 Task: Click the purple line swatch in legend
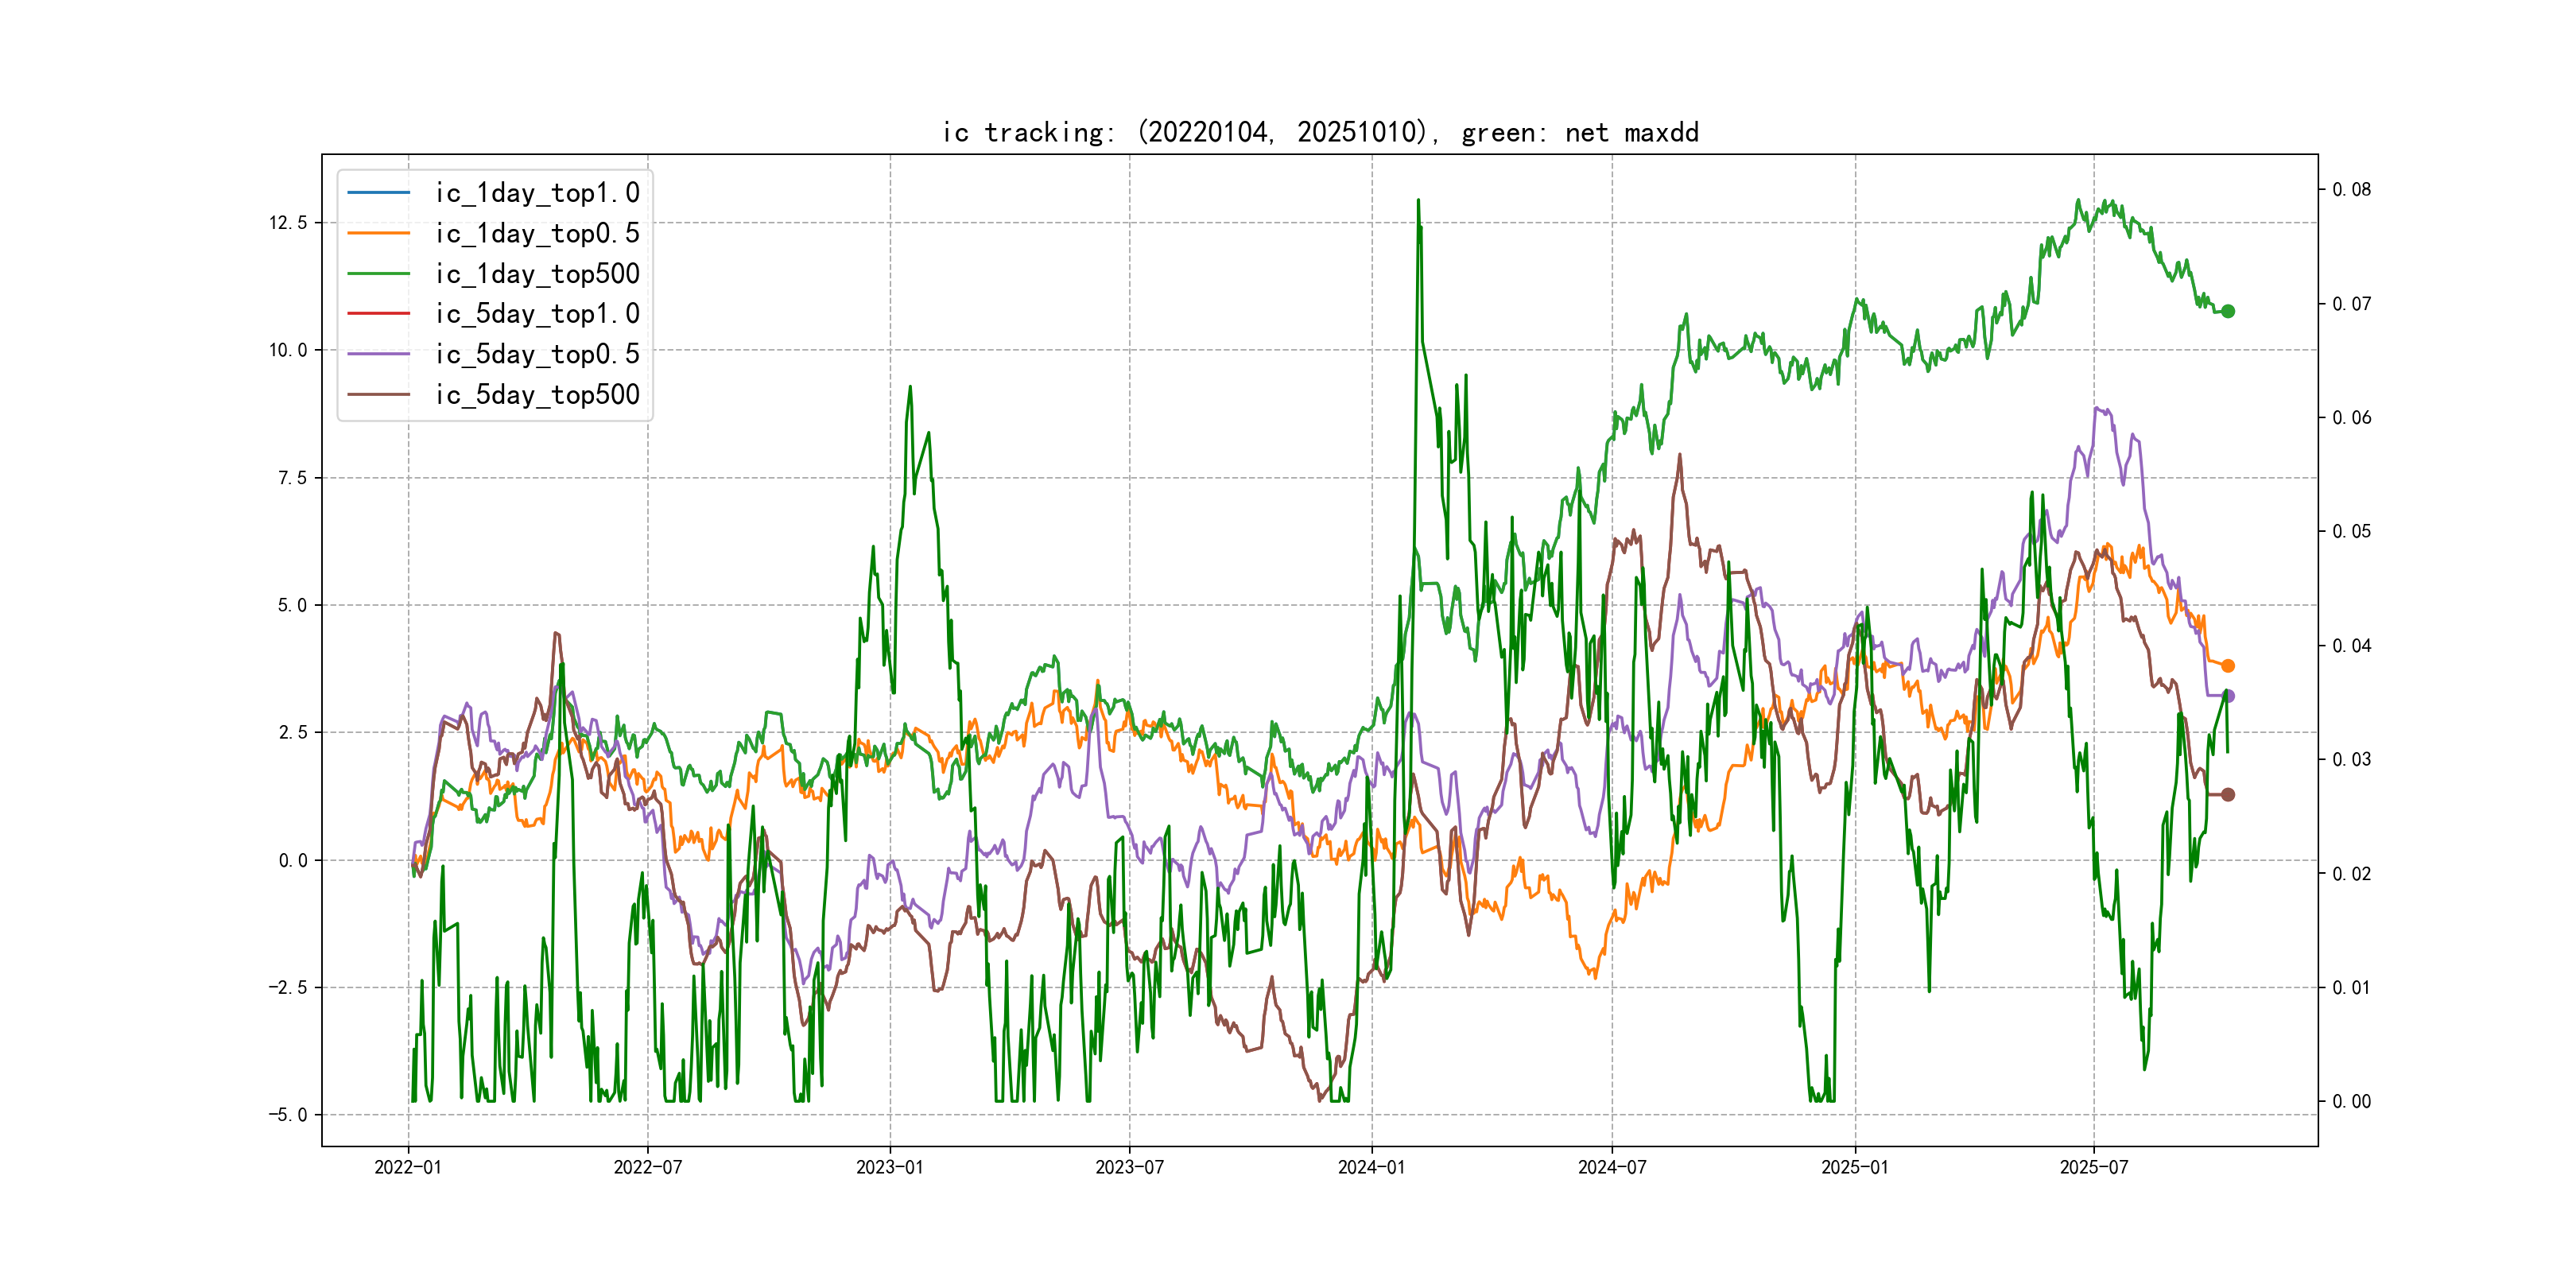pyautogui.click(x=378, y=354)
